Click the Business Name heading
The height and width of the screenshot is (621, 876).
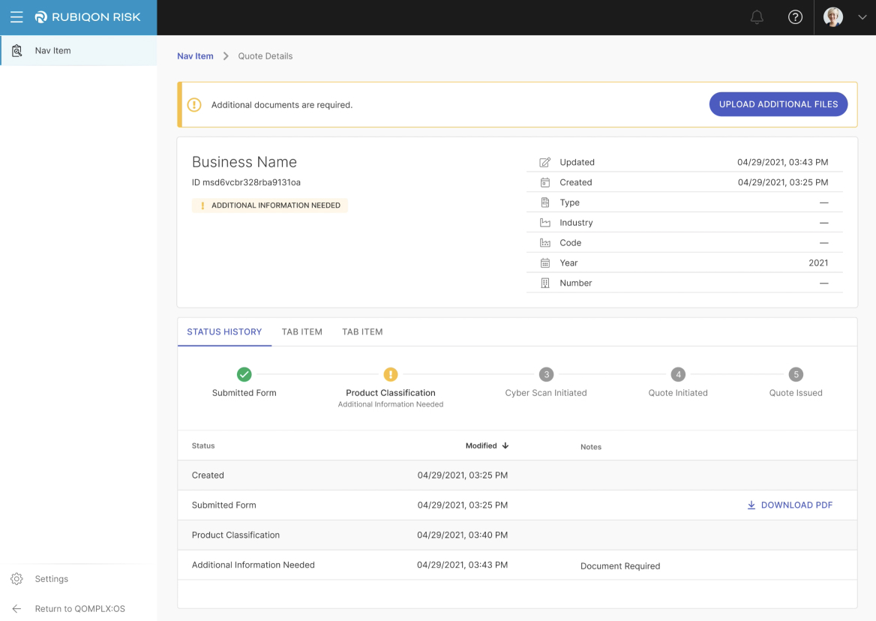tap(244, 162)
